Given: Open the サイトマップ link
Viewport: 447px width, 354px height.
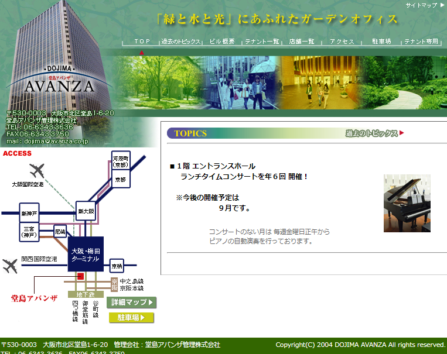Looking at the screenshot, I should point(425,5).
